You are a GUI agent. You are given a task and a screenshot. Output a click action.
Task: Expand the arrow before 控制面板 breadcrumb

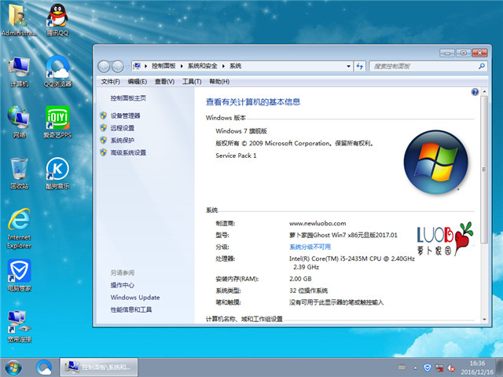(145, 66)
